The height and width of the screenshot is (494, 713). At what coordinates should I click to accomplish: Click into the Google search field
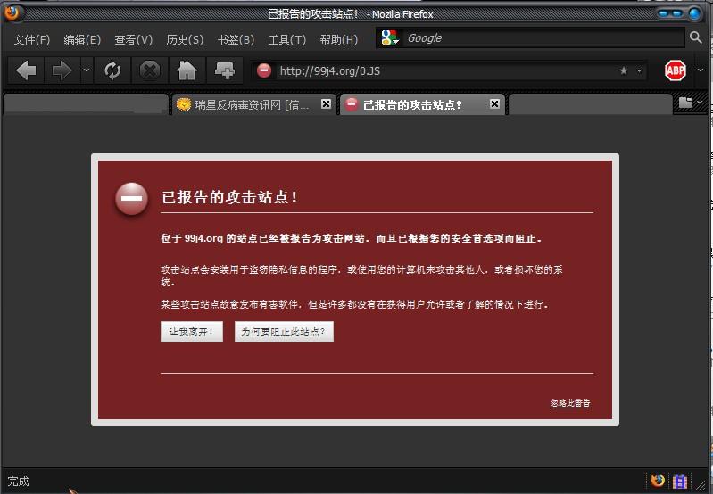click(x=543, y=37)
